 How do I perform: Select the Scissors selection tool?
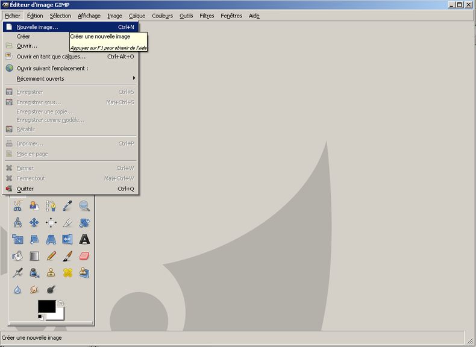click(17, 206)
